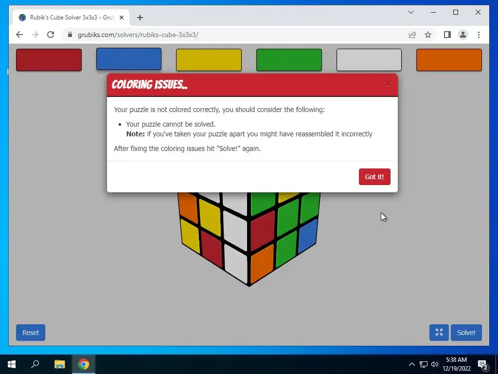Toggle fullscreen with the expand icon
The width and height of the screenshot is (498, 374).
point(439,332)
